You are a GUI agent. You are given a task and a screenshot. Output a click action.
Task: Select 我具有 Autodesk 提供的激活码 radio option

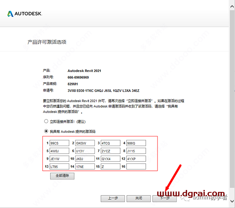[46, 131]
